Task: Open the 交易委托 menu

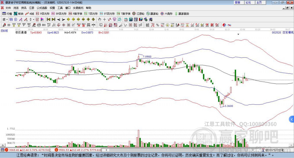Action: 78,8
